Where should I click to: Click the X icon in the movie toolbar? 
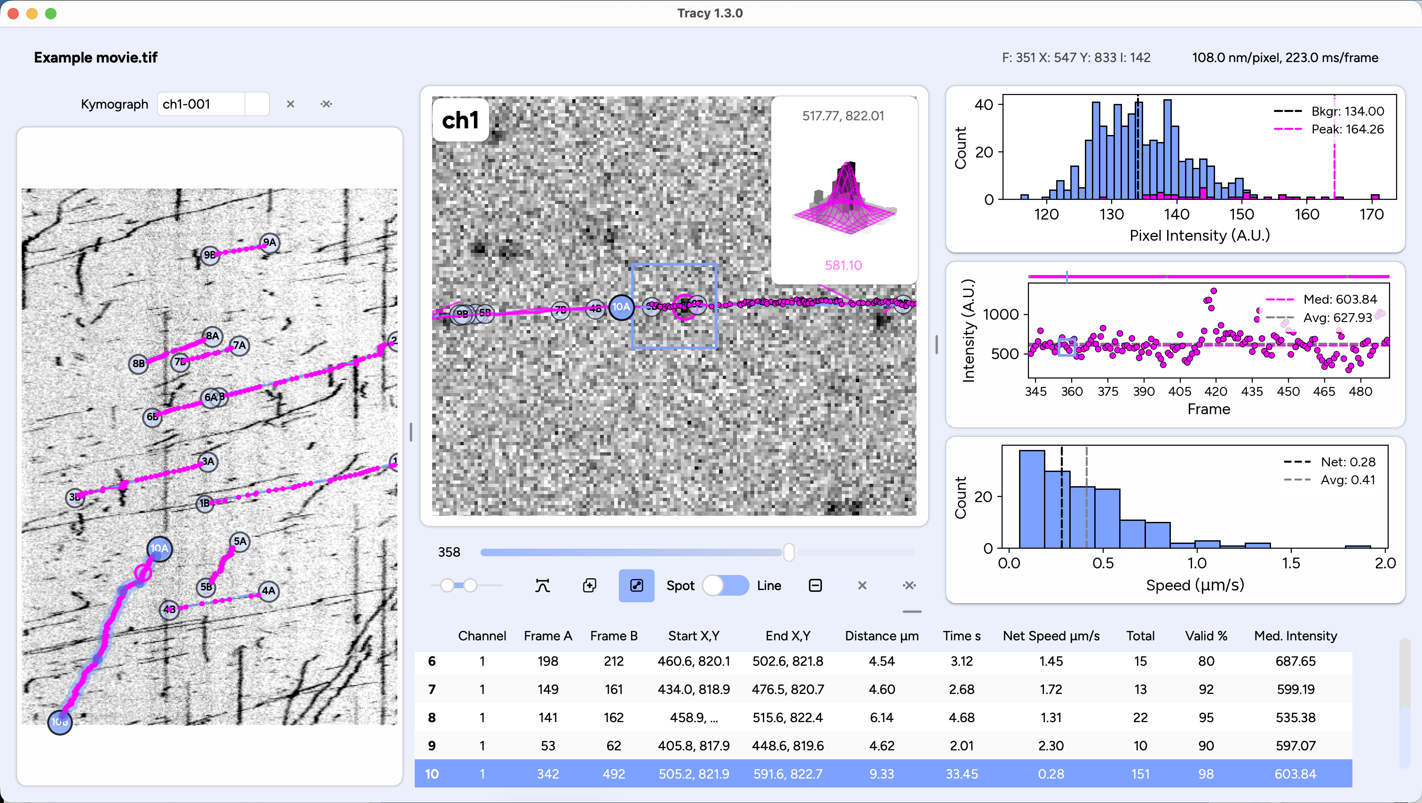point(861,585)
